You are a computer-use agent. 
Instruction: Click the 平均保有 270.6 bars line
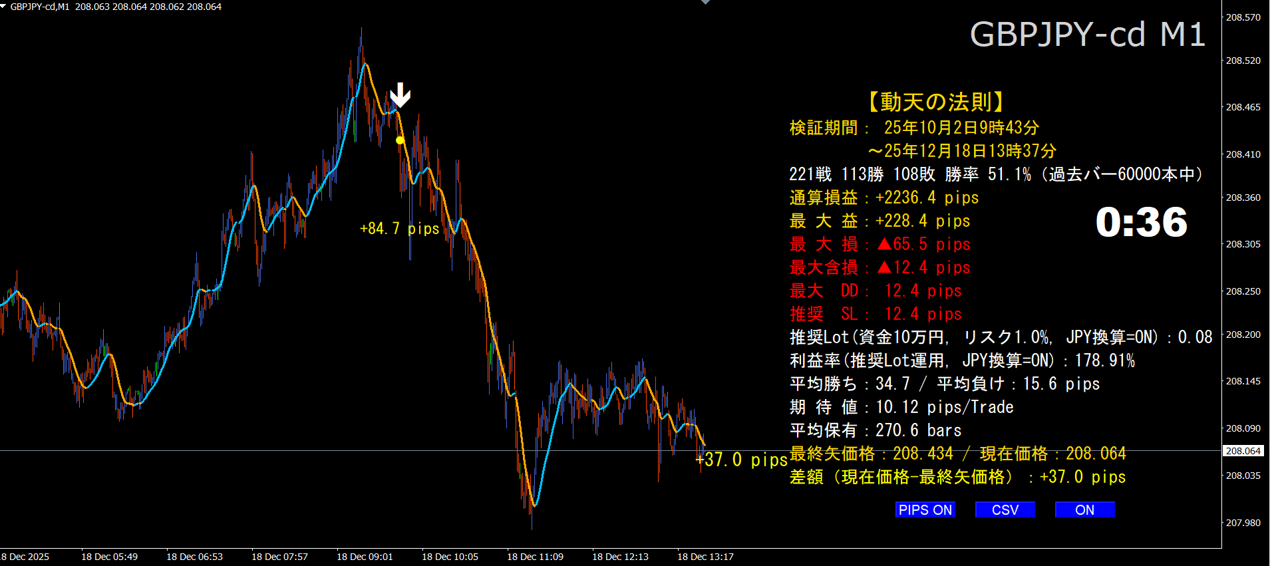[x=875, y=430]
